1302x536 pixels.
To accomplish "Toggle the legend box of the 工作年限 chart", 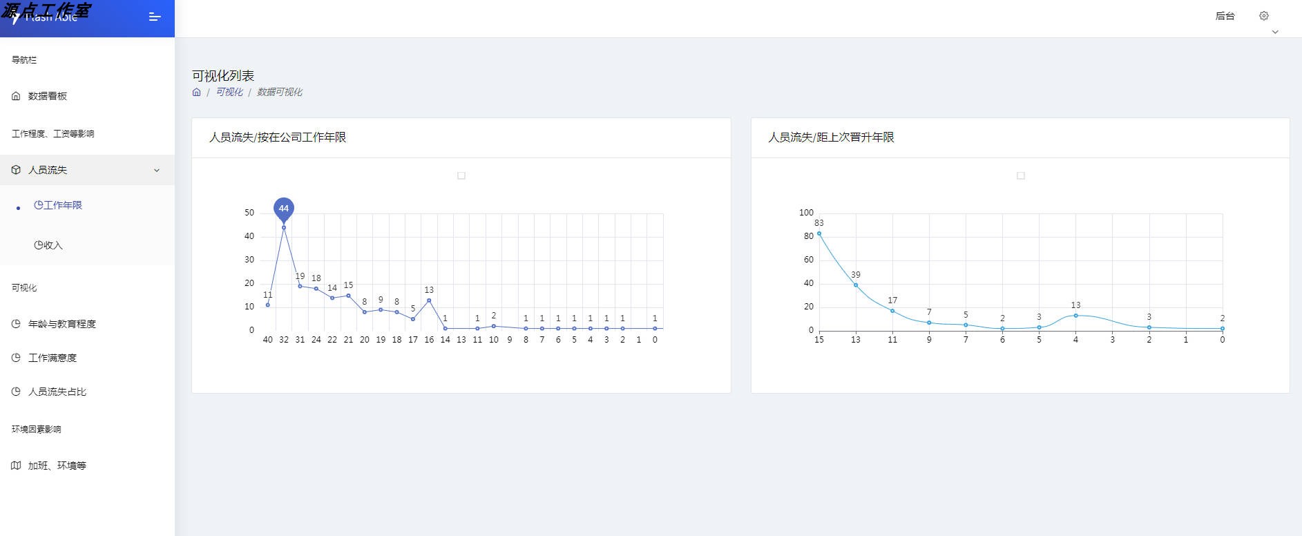I will [x=461, y=176].
